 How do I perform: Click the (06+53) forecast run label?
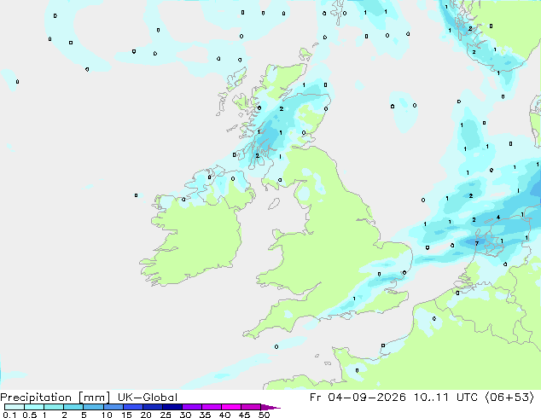tap(509, 398)
